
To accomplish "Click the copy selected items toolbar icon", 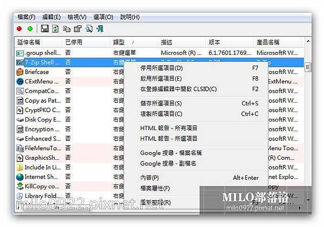I will tap(66, 29).
